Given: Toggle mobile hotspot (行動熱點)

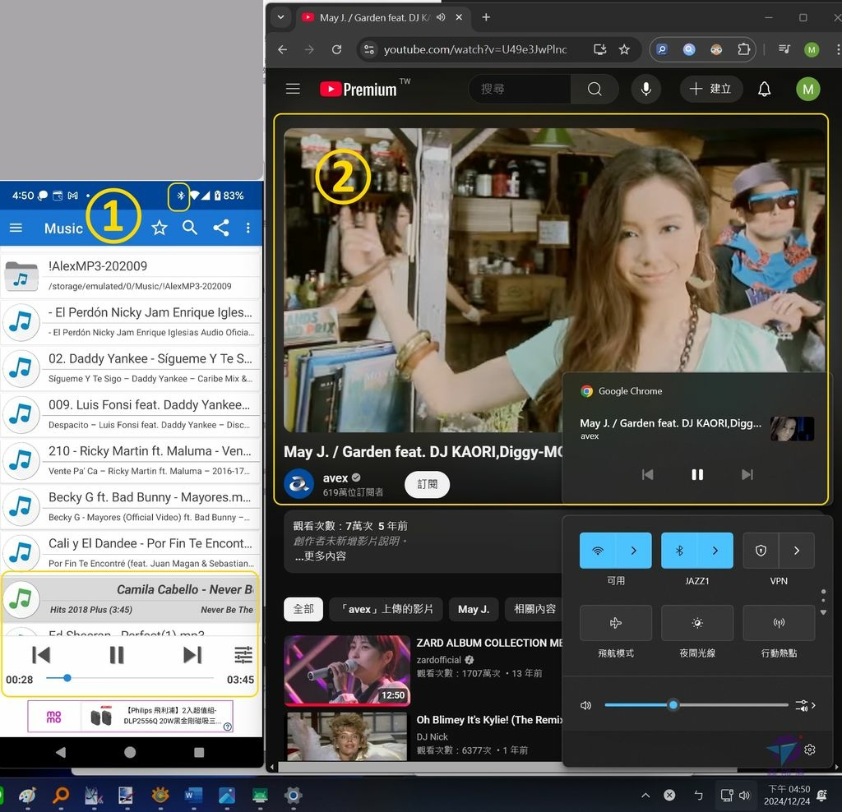Looking at the screenshot, I should tap(779, 622).
